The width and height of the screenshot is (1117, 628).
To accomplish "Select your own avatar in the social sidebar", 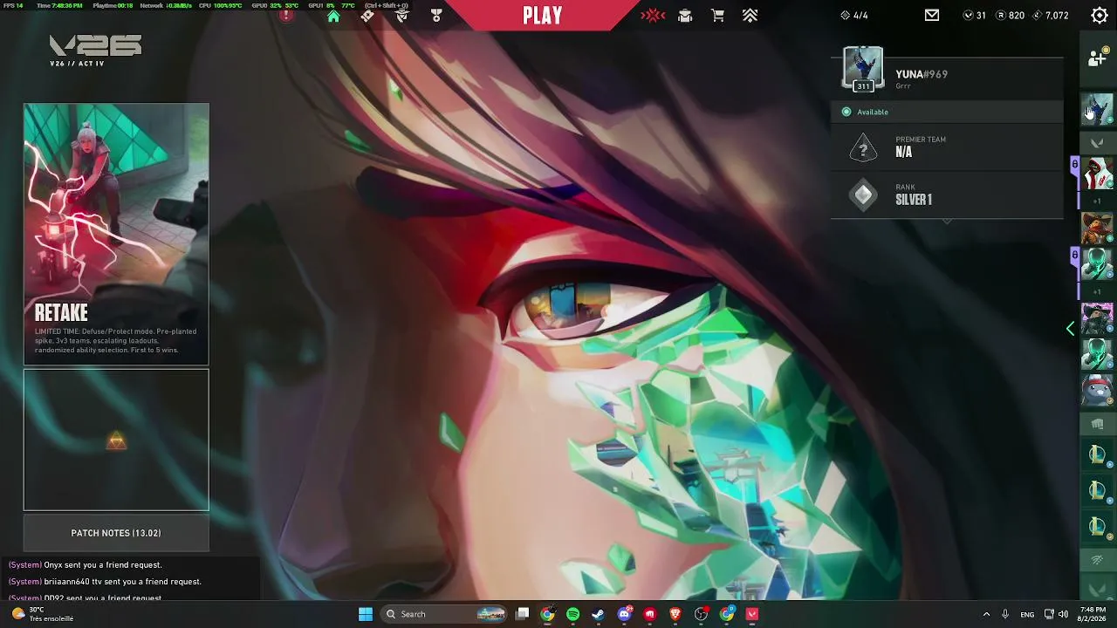I will coord(1098,109).
